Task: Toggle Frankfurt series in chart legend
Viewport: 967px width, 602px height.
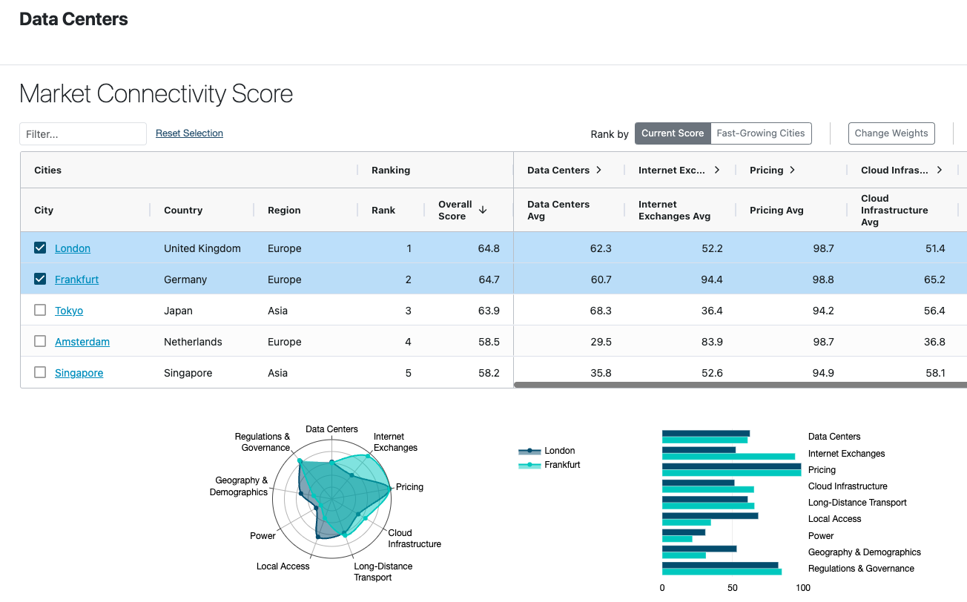Action: tap(549, 465)
